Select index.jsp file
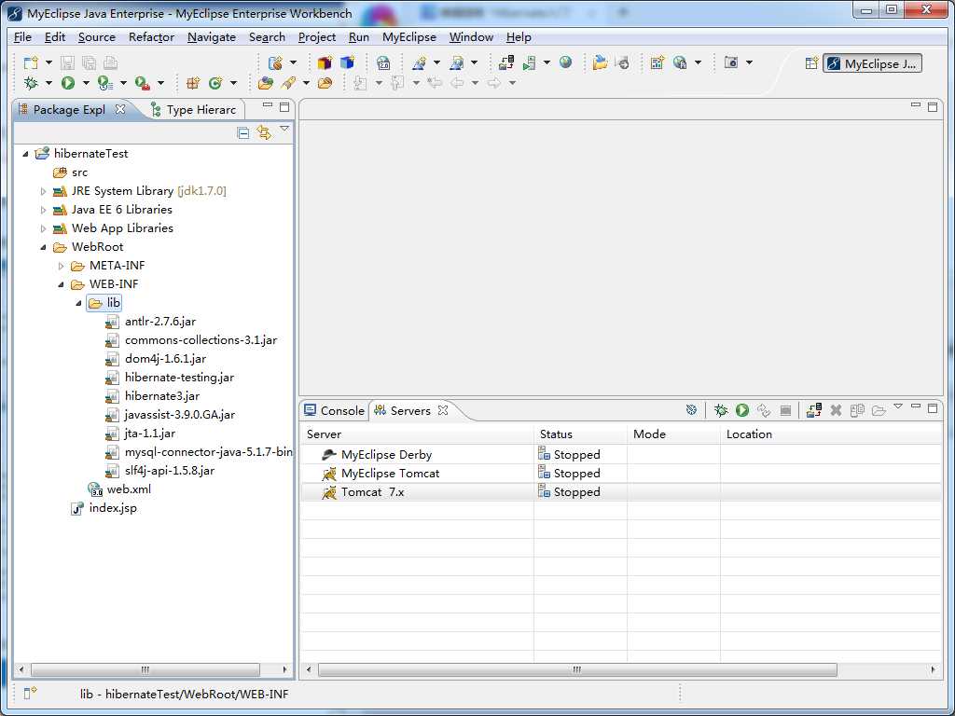Screen dimensions: 955x716 (104, 508)
